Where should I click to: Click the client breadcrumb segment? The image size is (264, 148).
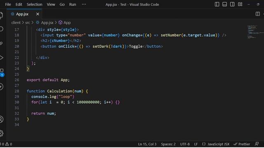[16, 23]
